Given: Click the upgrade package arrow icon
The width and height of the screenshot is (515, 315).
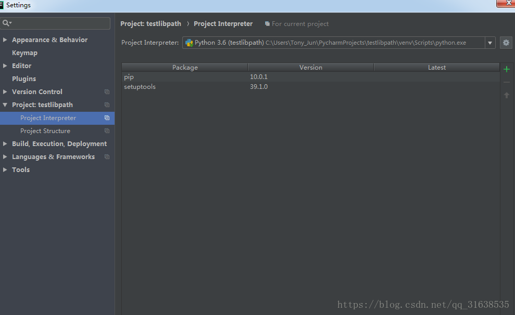Looking at the screenshot, I should point(507,95).
